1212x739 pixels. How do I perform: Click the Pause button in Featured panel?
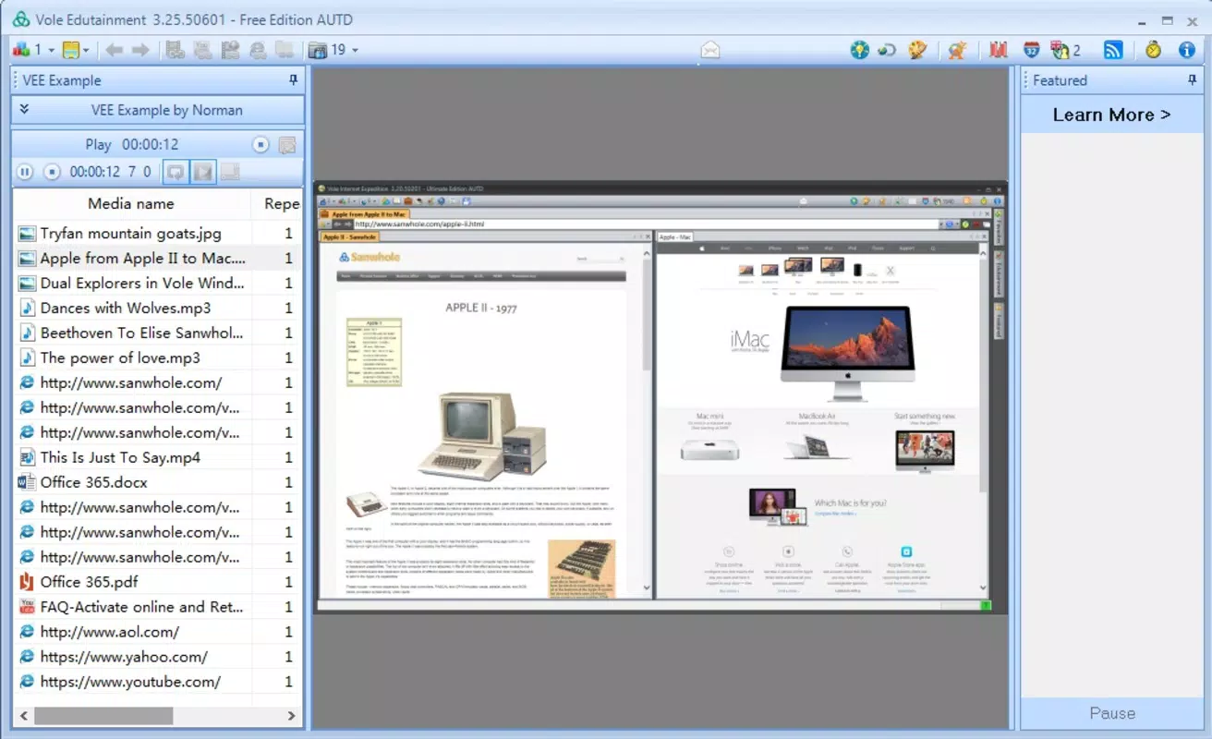1111,713
